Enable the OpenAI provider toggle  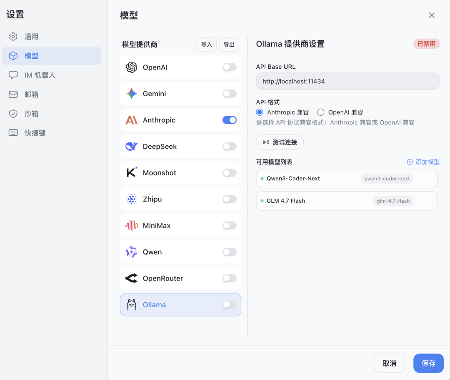pyautogui.click(x=229, y=67)
